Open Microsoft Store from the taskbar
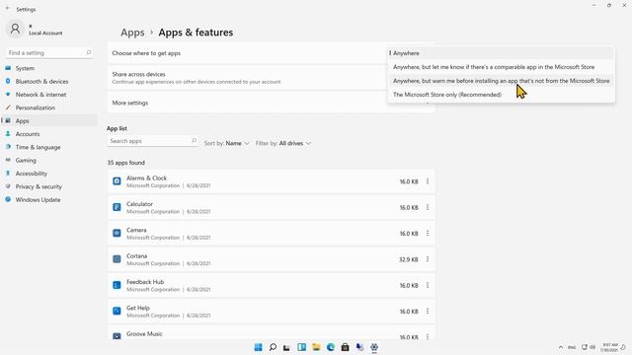The width and height of the screenshot is (632, 355). coord(345,347)
